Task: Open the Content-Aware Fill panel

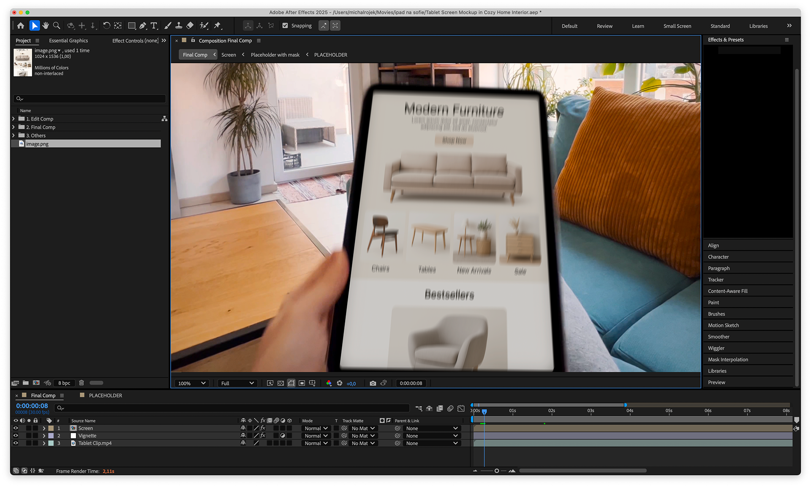Action: 727,291
